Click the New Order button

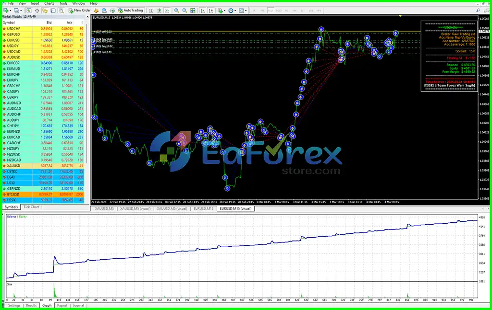coord(79,11)
